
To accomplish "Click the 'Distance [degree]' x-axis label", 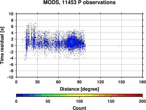I will 79,89.
